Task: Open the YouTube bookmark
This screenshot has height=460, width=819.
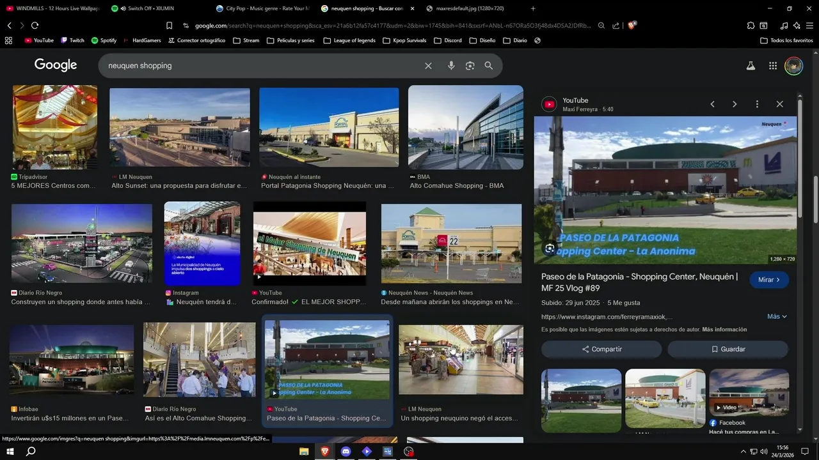Action: point(39,40)
